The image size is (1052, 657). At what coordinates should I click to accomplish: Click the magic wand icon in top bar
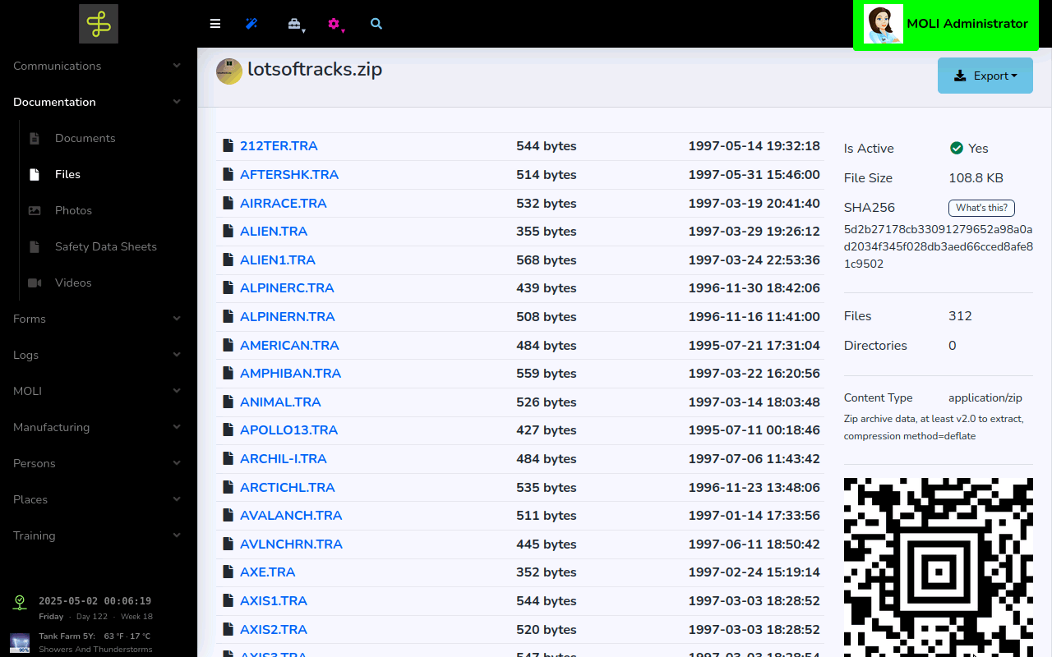pyautogui.click(x=252, y=24)
